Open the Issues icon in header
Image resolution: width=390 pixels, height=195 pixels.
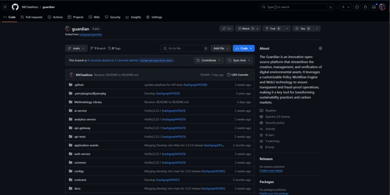[x=357, y=7]
